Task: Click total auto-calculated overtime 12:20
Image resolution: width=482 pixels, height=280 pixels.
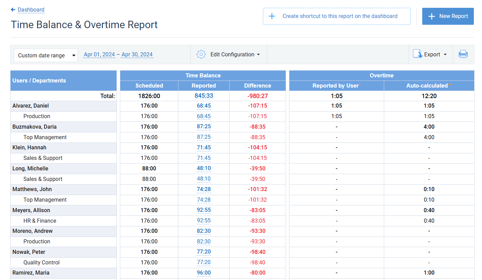Action: [x=429, y=96]
